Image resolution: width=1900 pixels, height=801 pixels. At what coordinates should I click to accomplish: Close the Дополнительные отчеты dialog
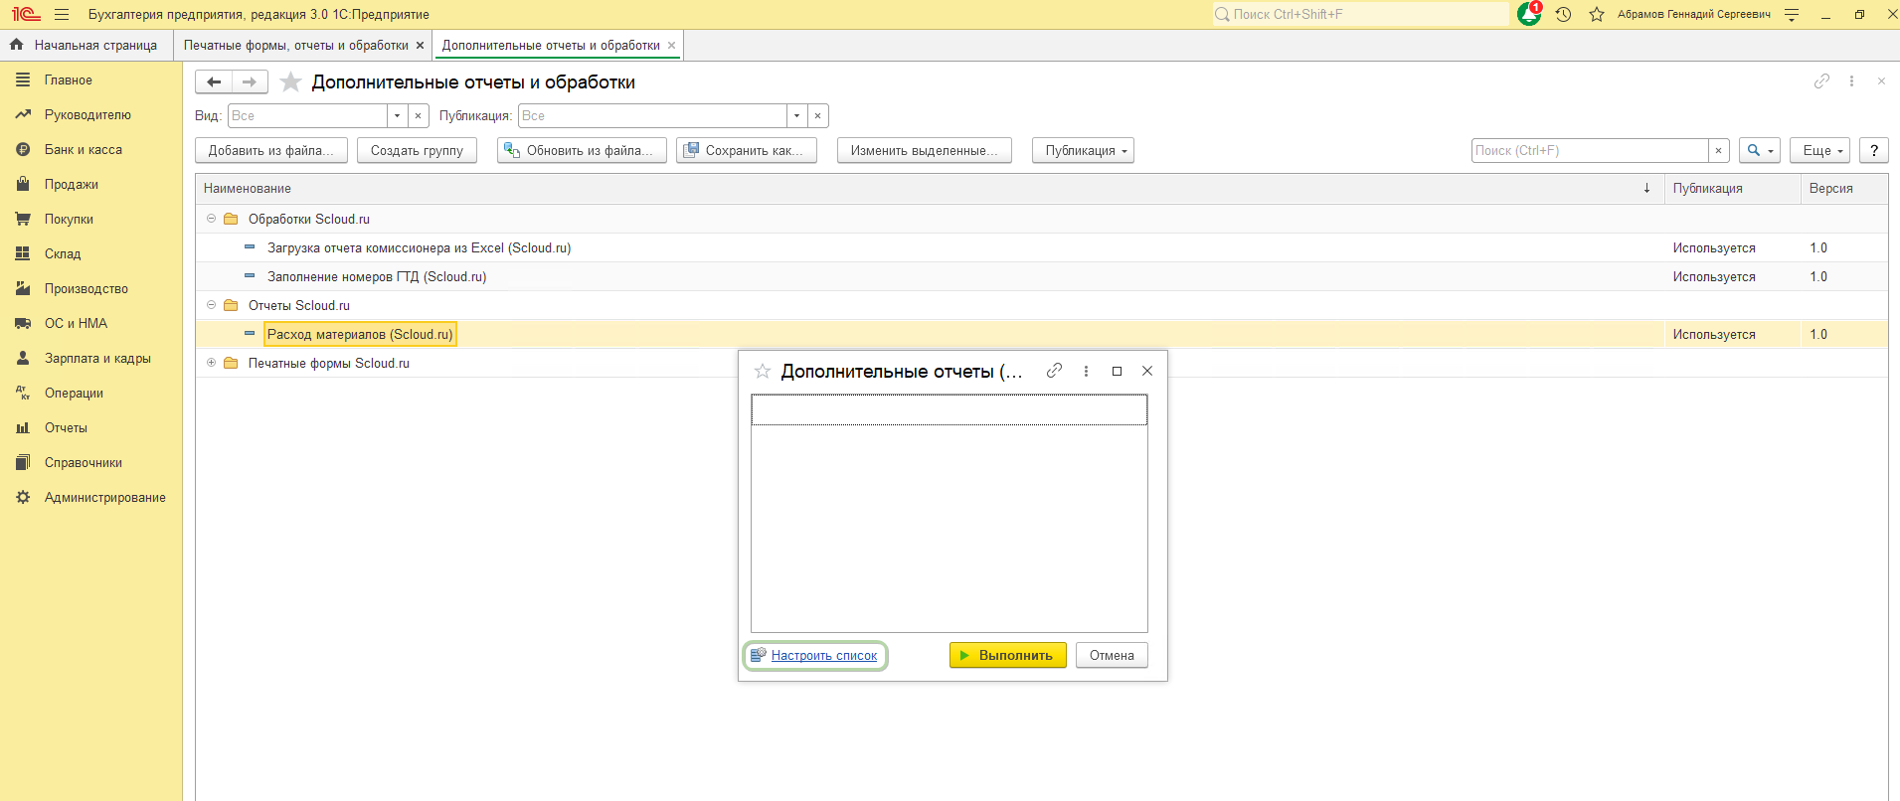click(1147, 371)
